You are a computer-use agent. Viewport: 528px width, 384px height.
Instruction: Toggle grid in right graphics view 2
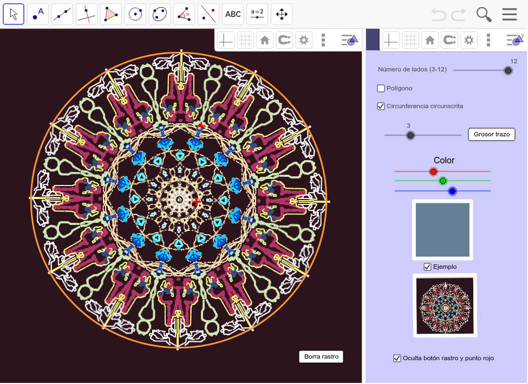[410, 41]
